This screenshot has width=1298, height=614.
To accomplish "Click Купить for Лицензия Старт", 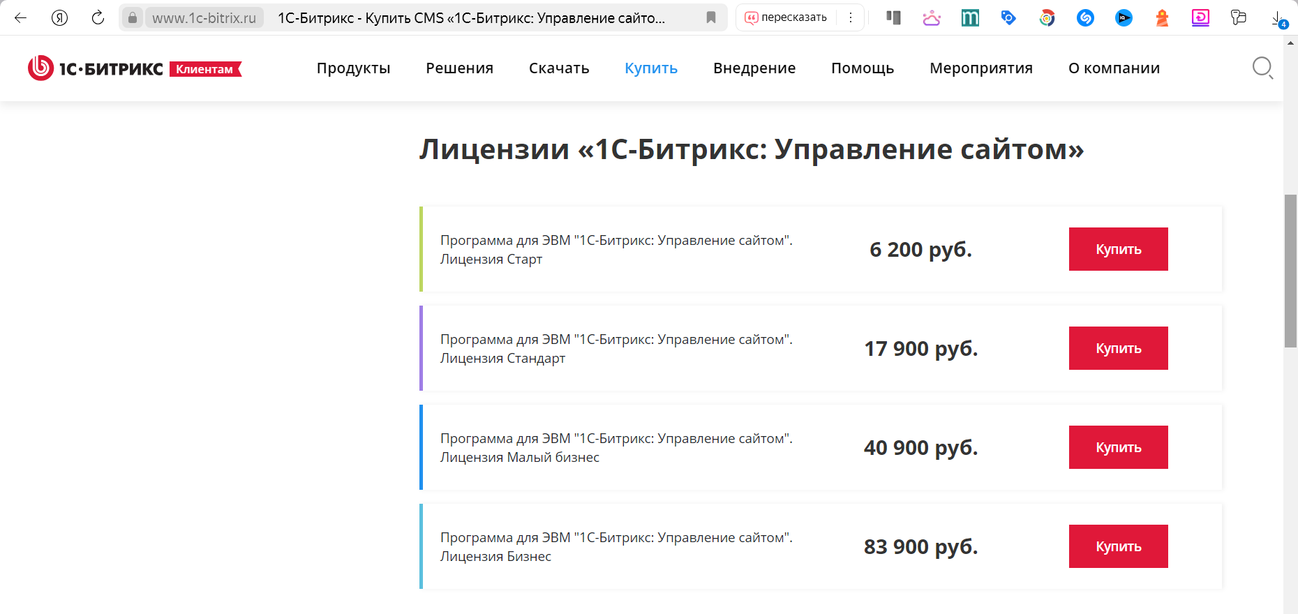I will tap(1118, 249).
